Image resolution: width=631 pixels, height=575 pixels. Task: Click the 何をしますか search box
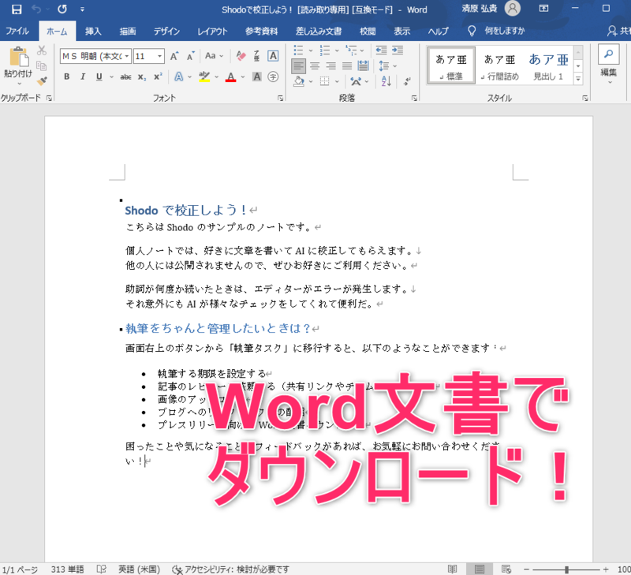[505, 31]
